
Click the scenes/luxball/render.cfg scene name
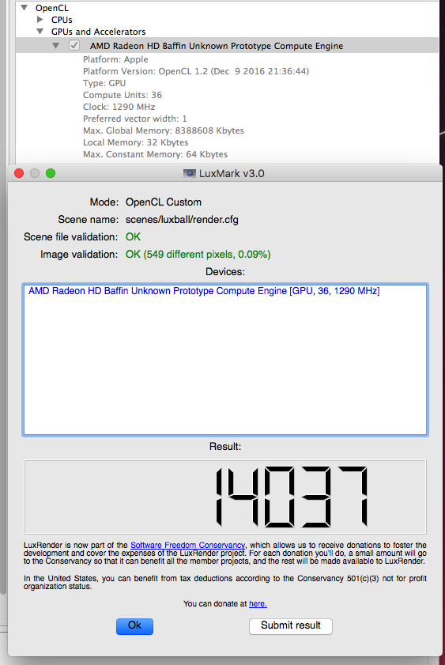pos(182,220)
